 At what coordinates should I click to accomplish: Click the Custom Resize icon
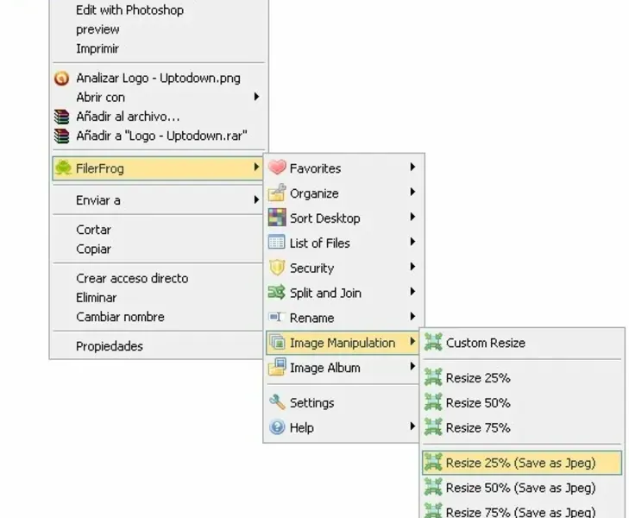tap(433, 343)
